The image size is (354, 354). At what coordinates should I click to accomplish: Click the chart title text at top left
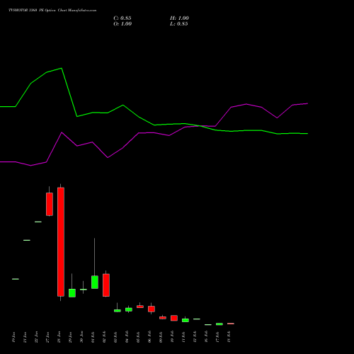click(52, 11)
